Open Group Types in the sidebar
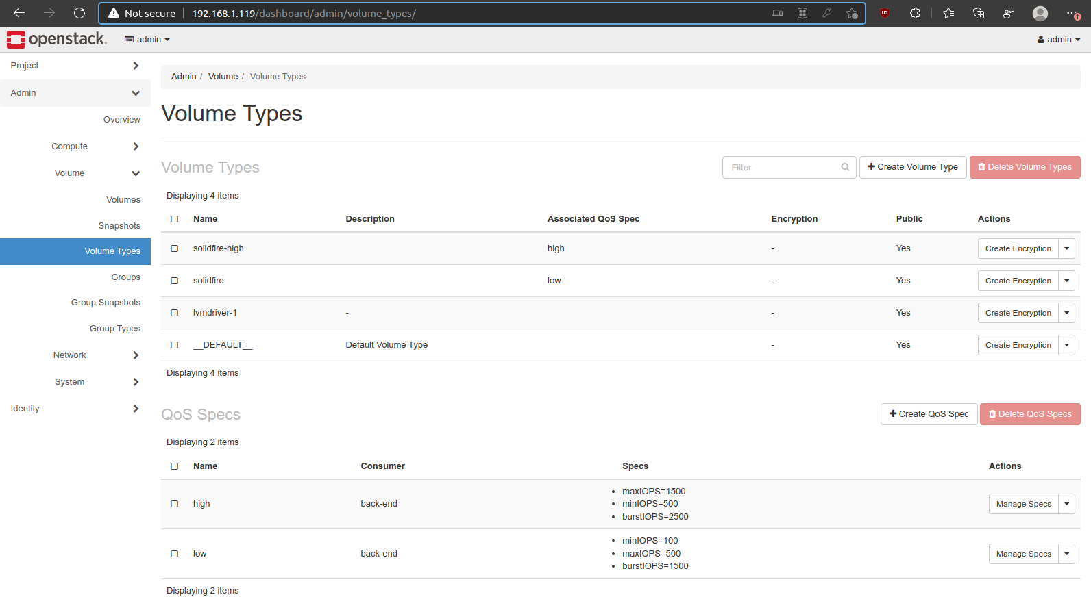Screen dimensions: 1091x612 pos(115,329)
